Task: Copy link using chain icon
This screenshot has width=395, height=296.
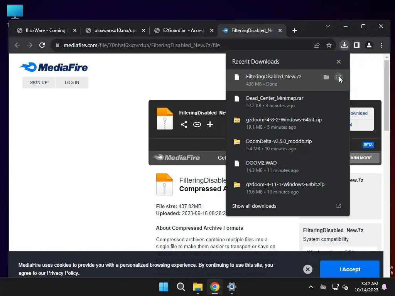Action: 197,124
